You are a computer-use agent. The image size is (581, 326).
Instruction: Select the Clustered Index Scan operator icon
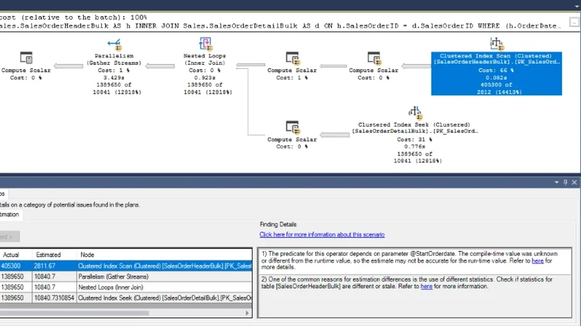(x=497, y=44)
